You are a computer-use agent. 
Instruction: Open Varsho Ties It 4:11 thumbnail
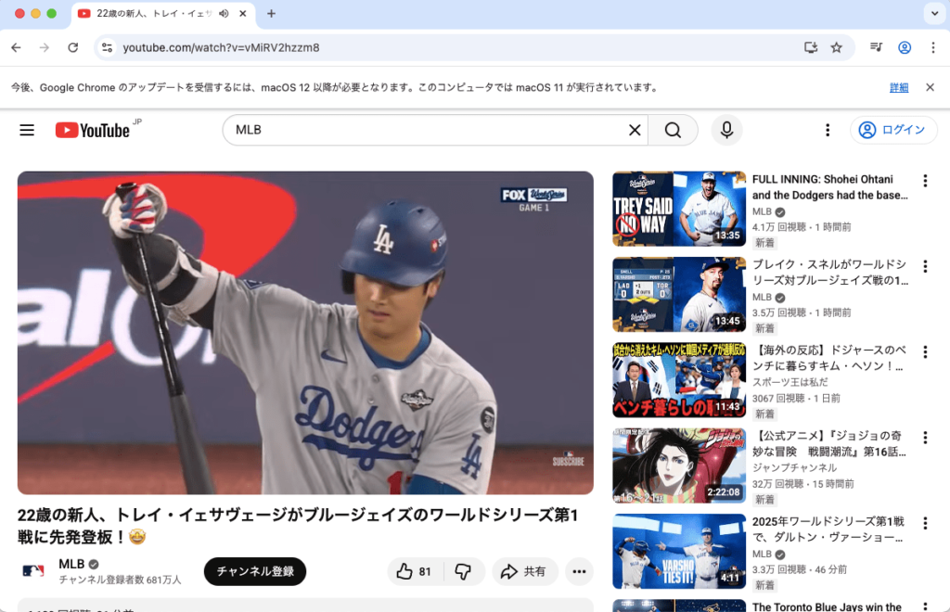pyautogui.click(x=679, y=552)
